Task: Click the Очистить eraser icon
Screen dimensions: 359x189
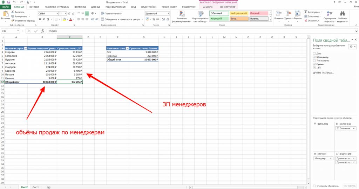Action: tap(306, 21)
